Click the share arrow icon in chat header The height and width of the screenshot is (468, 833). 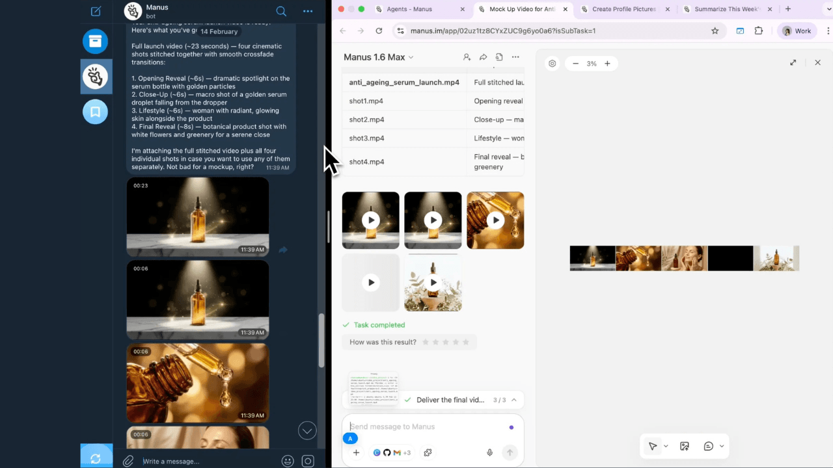483,57
